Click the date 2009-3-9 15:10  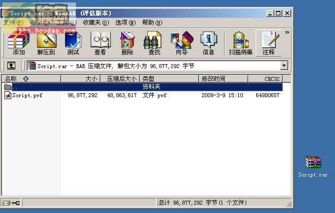coord(222,95)
